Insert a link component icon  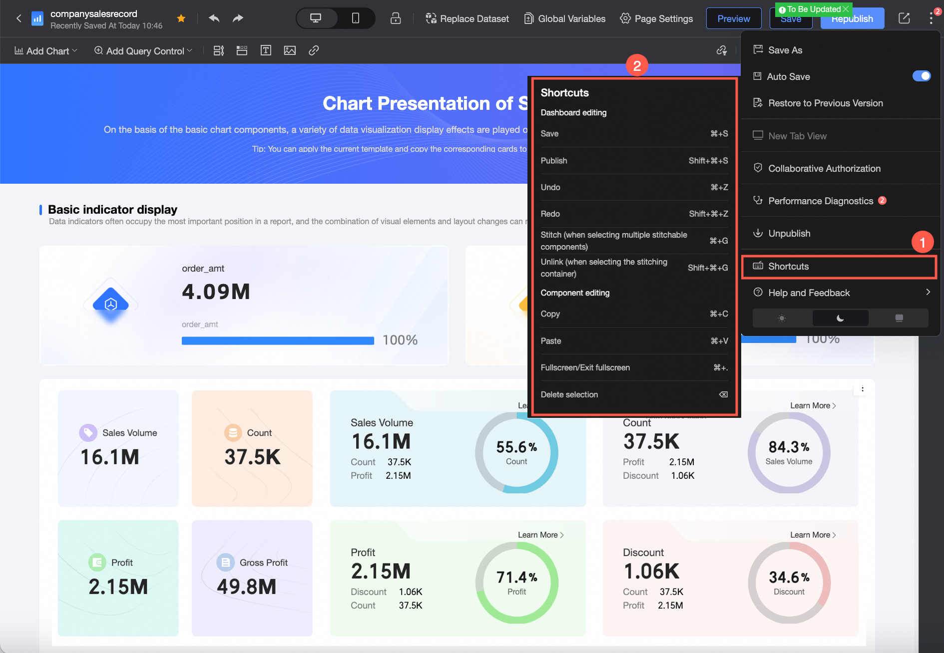click(x=314, y=50)
